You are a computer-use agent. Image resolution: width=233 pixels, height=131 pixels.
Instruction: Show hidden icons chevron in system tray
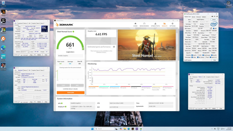[x=212, y=129]
